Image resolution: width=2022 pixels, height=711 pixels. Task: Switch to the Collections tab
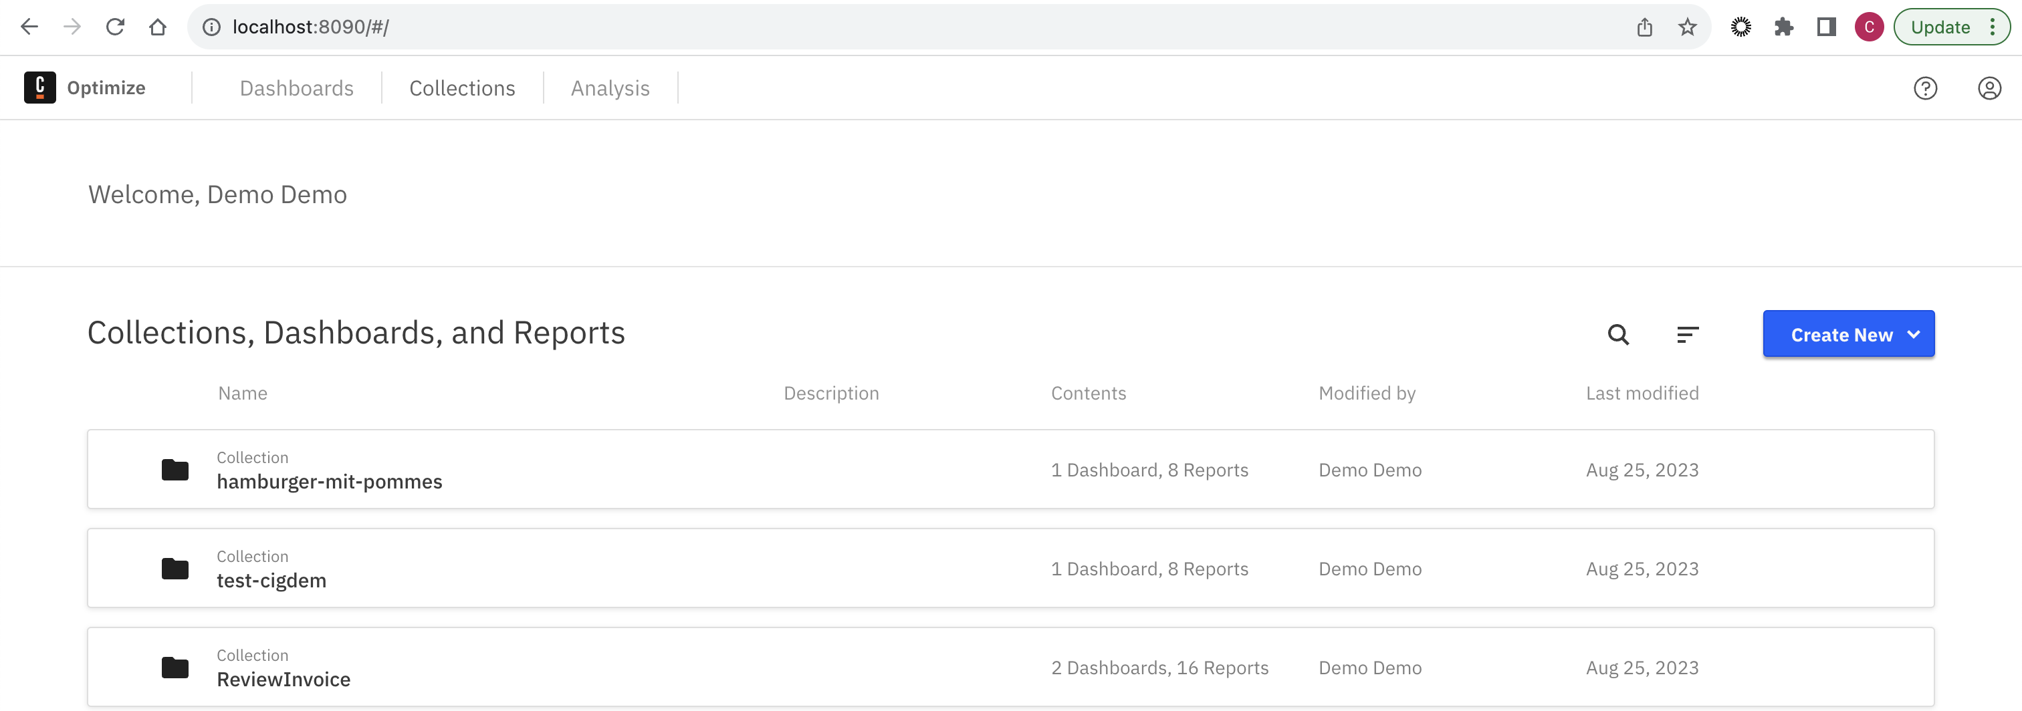[x=461, y=88]
